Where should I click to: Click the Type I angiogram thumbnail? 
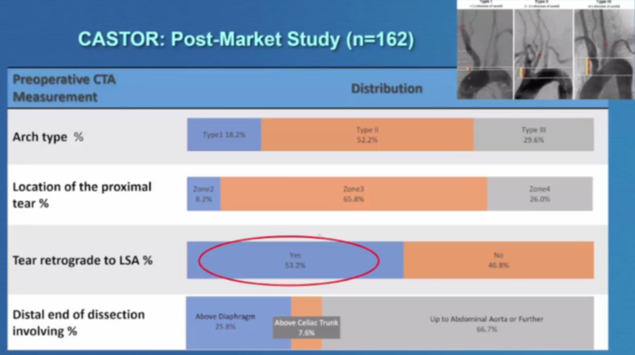click(x=485, y=52)
